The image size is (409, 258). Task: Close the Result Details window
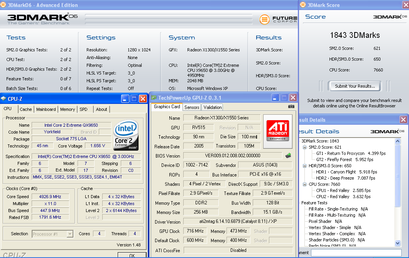(x=403, y=120)
